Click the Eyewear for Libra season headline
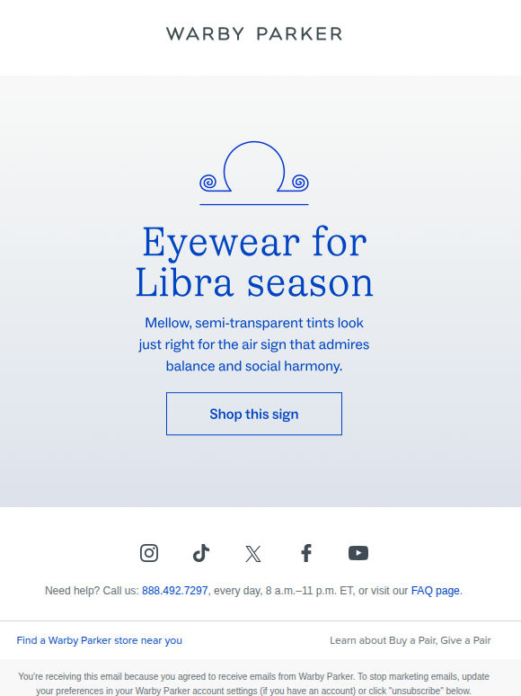 tap(254, 262)
